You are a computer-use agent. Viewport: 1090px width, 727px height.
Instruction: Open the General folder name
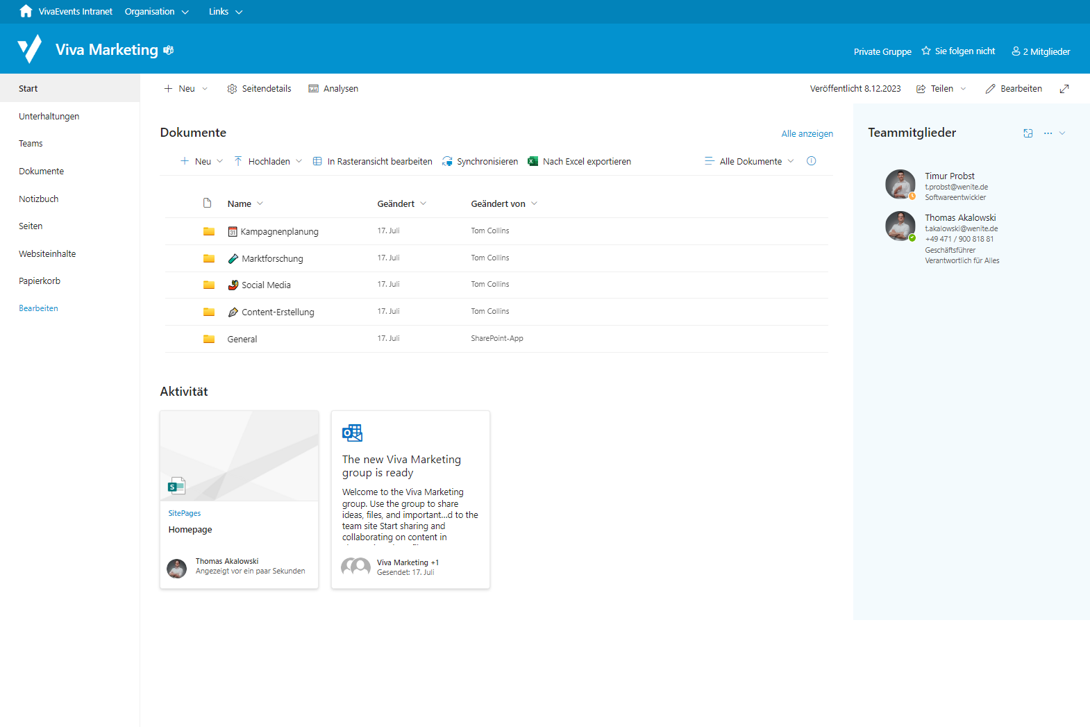pyautogui.click(x=242, y=340)
